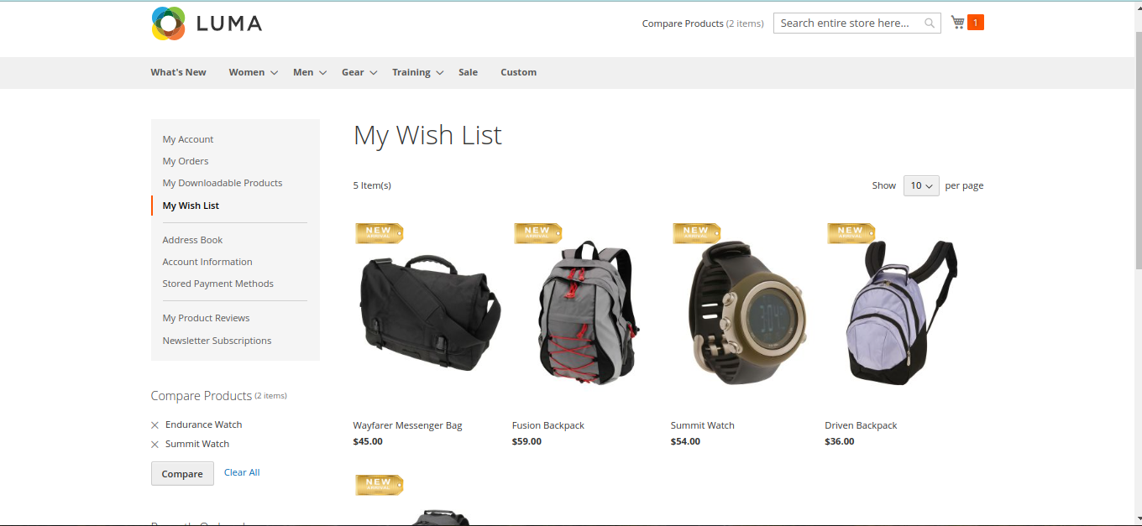The width and height of the screenshot is (1142, 526).
Task: Open My Orders in sidebar
Action: (x=186, y=161)
